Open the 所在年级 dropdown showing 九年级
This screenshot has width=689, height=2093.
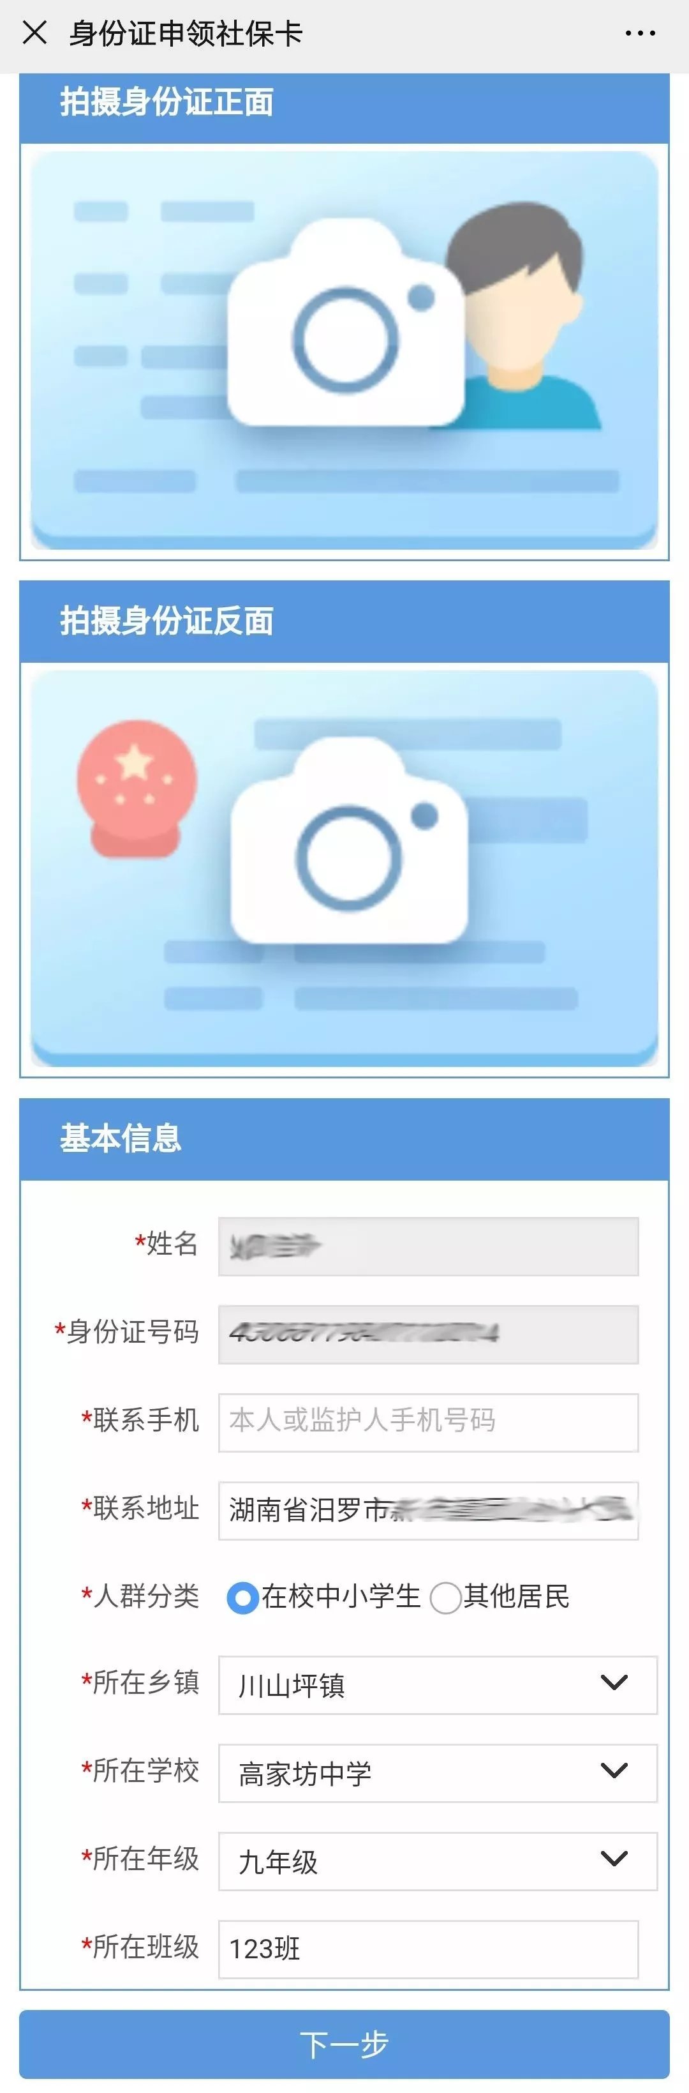438,1861
